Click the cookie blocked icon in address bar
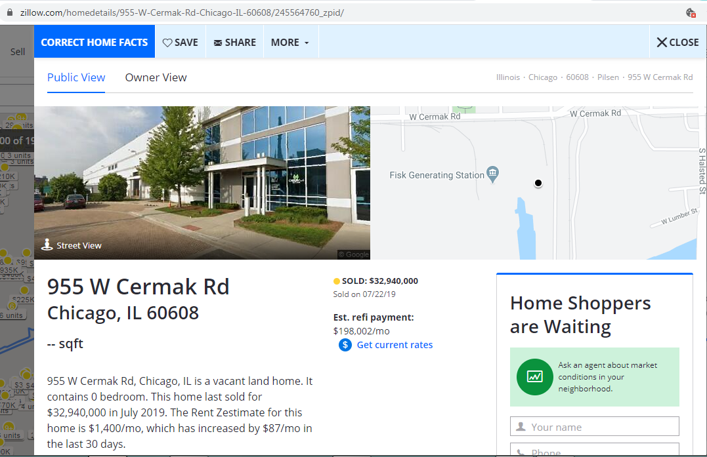The image size is (707, 457). tap(691, 12)
